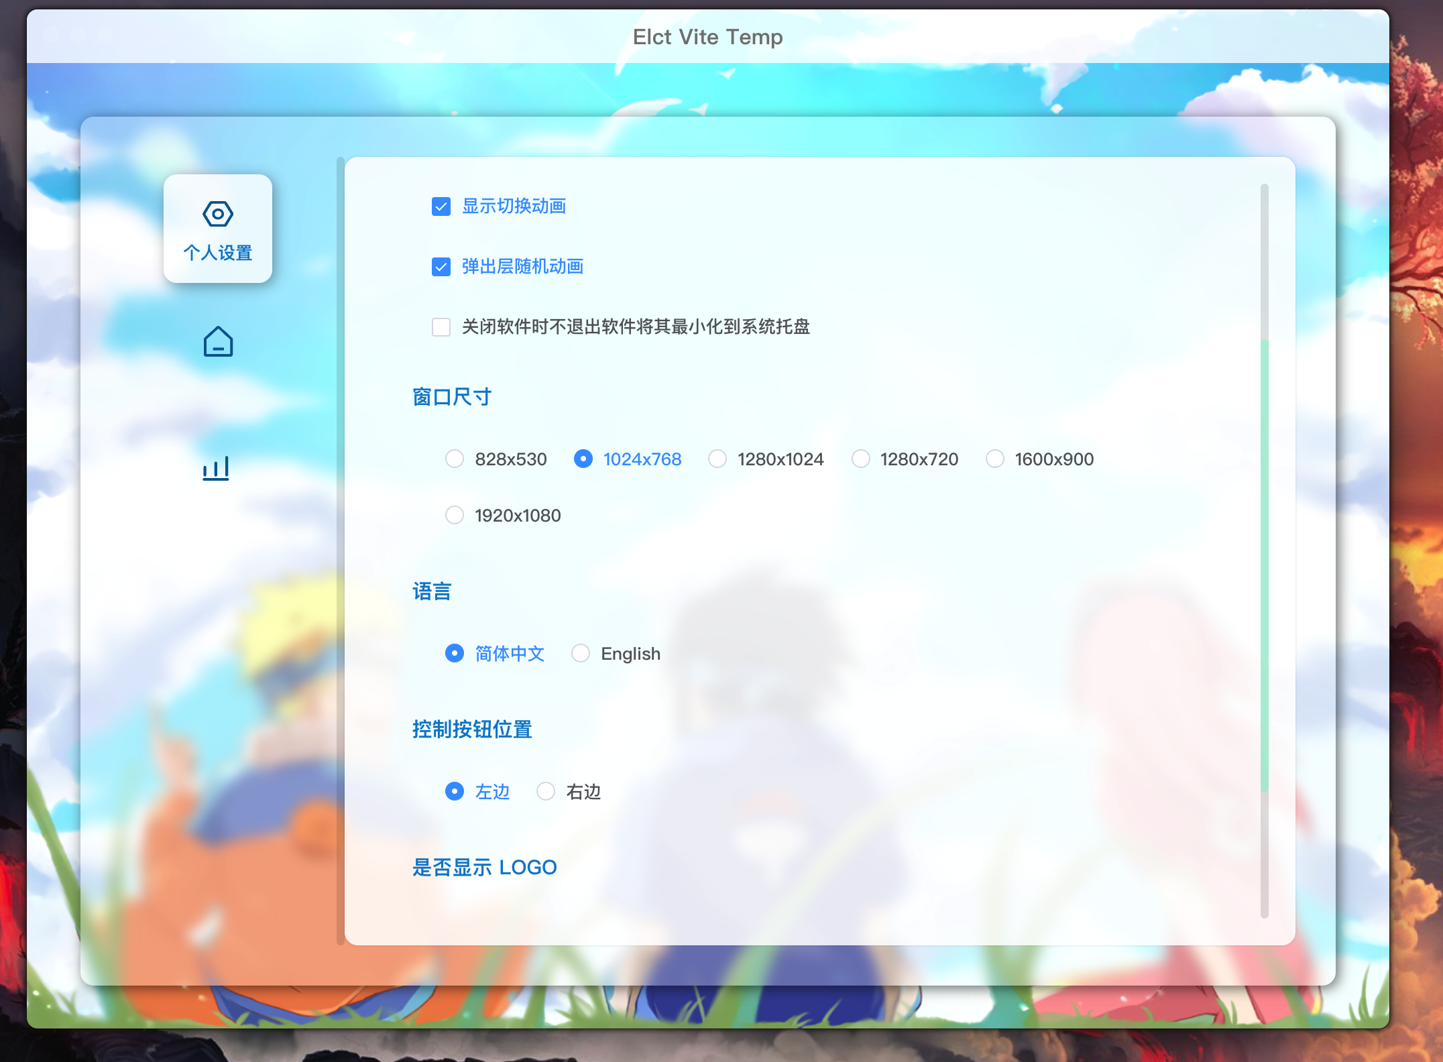Select 左边 for control button position
Viewport: 1443px width, 1062px height.
point(455,792)
